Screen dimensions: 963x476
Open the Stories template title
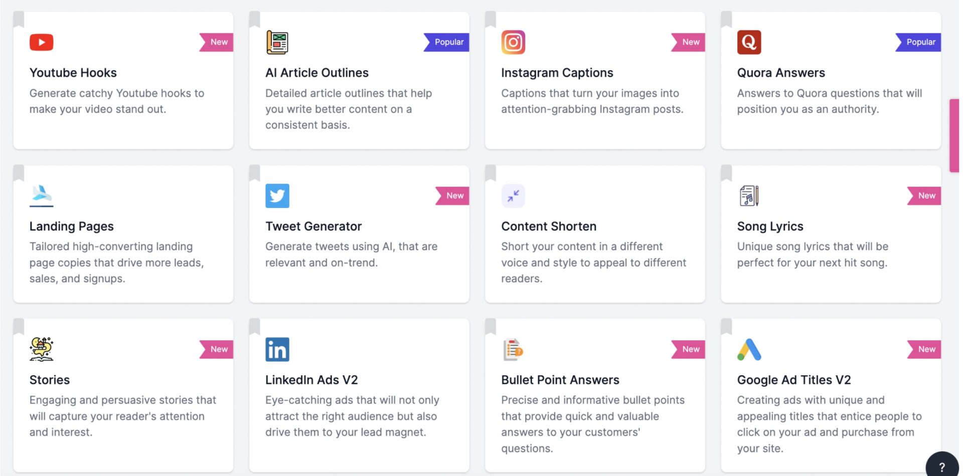49,380
